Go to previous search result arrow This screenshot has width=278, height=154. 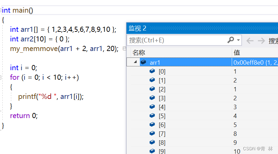(250, 41)
